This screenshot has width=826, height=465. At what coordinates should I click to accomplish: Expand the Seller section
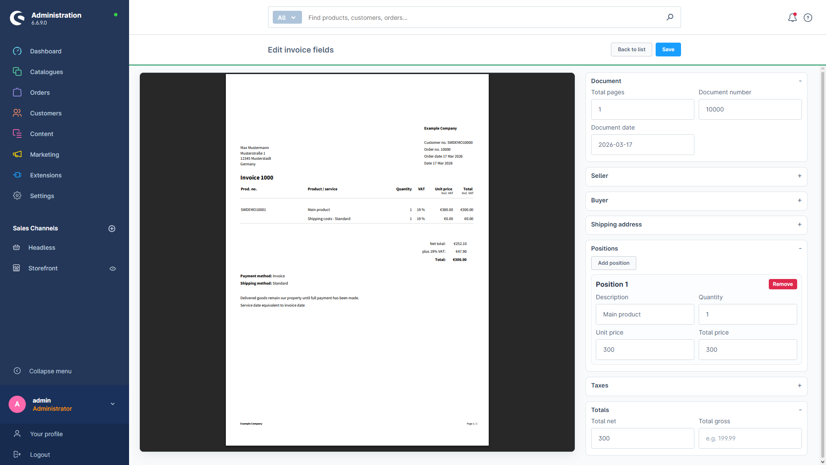[x=799, y=176]
